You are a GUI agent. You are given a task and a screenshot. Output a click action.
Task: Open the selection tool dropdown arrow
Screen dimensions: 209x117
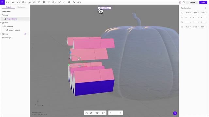(x=9, y=2)
